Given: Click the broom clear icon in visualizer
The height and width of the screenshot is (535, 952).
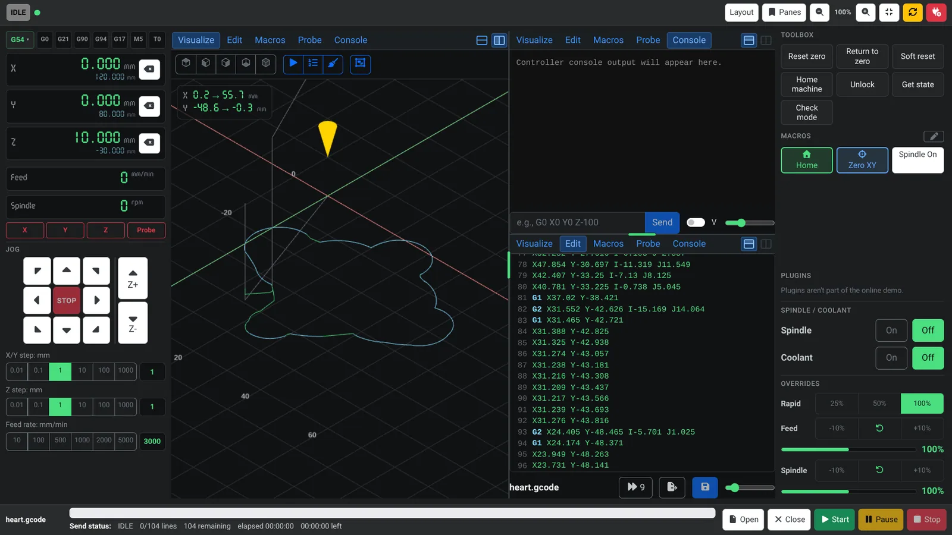Looking at the screenshot, I should 333,63.
